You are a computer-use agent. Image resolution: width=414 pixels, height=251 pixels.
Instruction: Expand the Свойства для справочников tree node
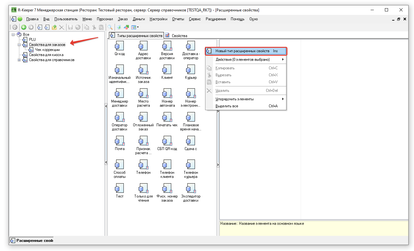tap(19, 60)
